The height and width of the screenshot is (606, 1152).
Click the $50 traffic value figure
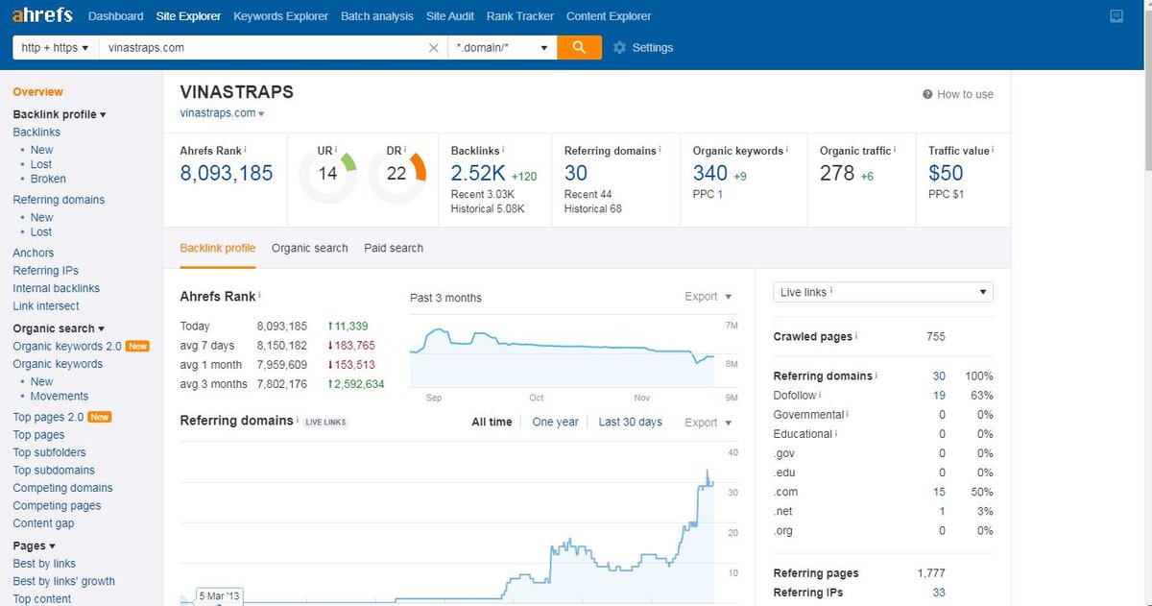(x=946, y=174)
